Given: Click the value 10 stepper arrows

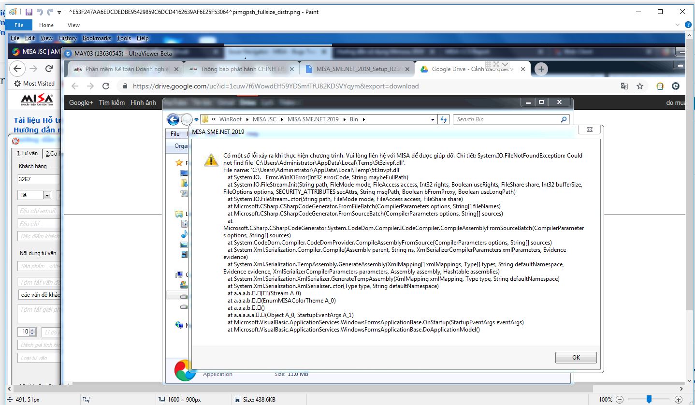Looking at the screenshot, I should click(x=32, y=332).
